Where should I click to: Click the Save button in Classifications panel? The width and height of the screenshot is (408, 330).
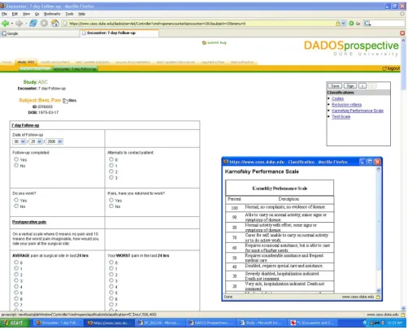click(x=335, y=86)
